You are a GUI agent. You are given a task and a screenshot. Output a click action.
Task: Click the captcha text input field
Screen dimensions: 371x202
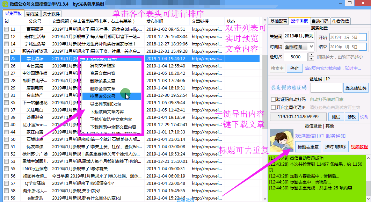pos(326,88)
